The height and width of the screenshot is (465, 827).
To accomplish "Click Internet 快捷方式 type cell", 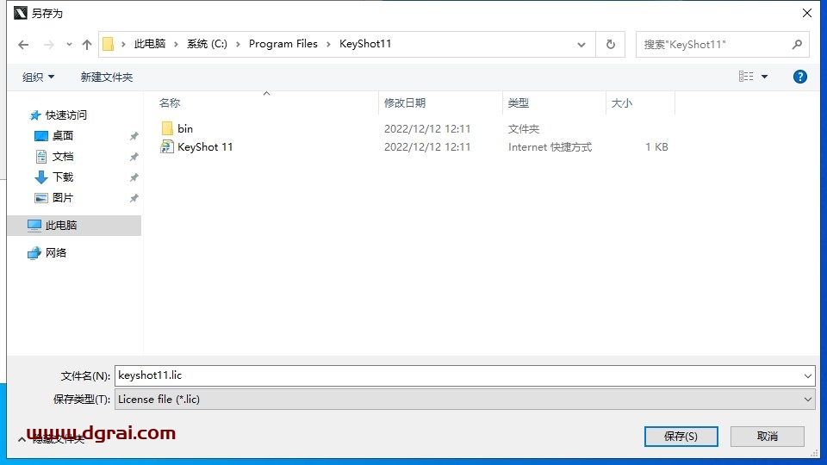I will [550, 147].
